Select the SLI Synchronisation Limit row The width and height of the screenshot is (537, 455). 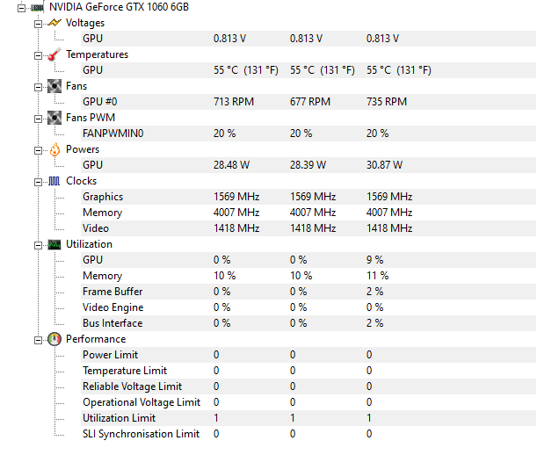point(308,434)
